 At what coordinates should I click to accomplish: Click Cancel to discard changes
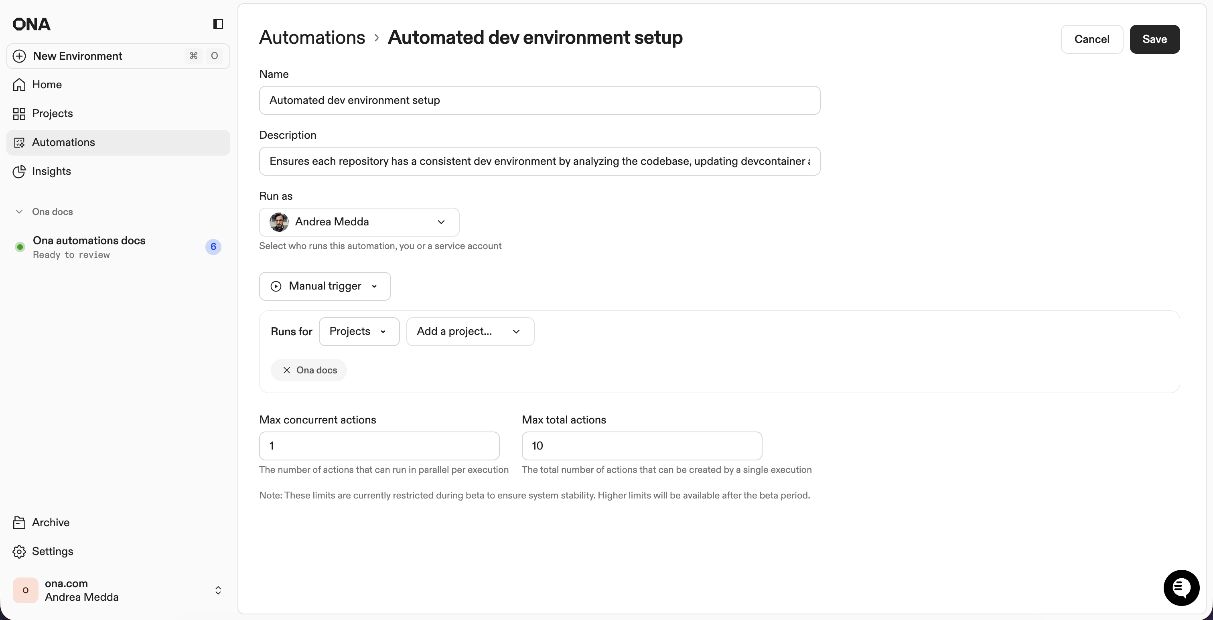point(1091,39)
